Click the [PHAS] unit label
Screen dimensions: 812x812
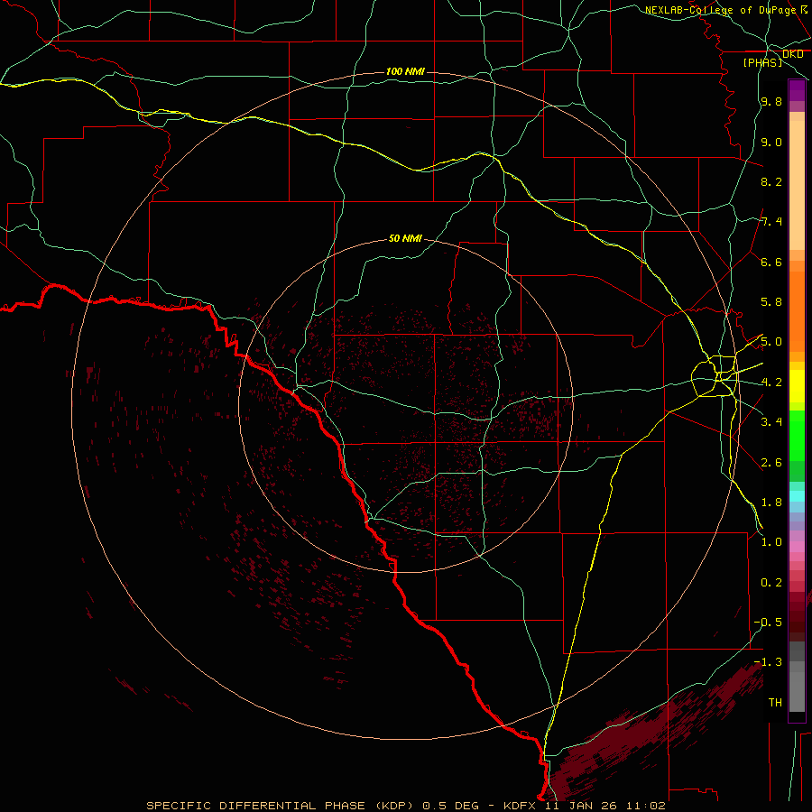click(x=762, y=62)
